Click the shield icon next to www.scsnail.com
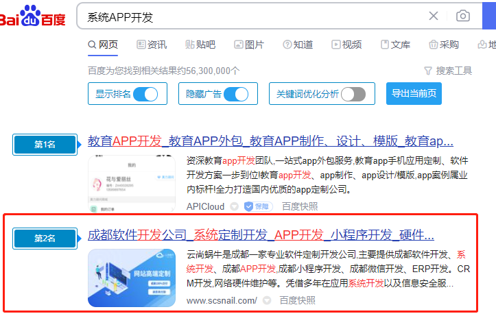 click(x=267, y=300)
